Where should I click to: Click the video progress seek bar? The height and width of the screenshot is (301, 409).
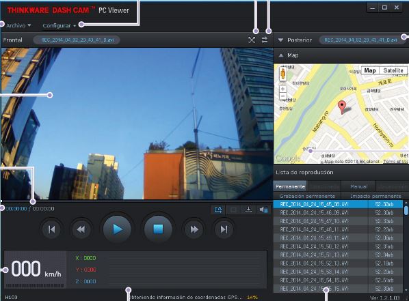(x=137, y=201)
